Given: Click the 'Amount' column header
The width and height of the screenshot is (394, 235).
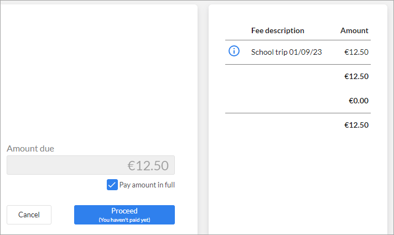Looking at the screenshot, I should [x=354, y=30].
